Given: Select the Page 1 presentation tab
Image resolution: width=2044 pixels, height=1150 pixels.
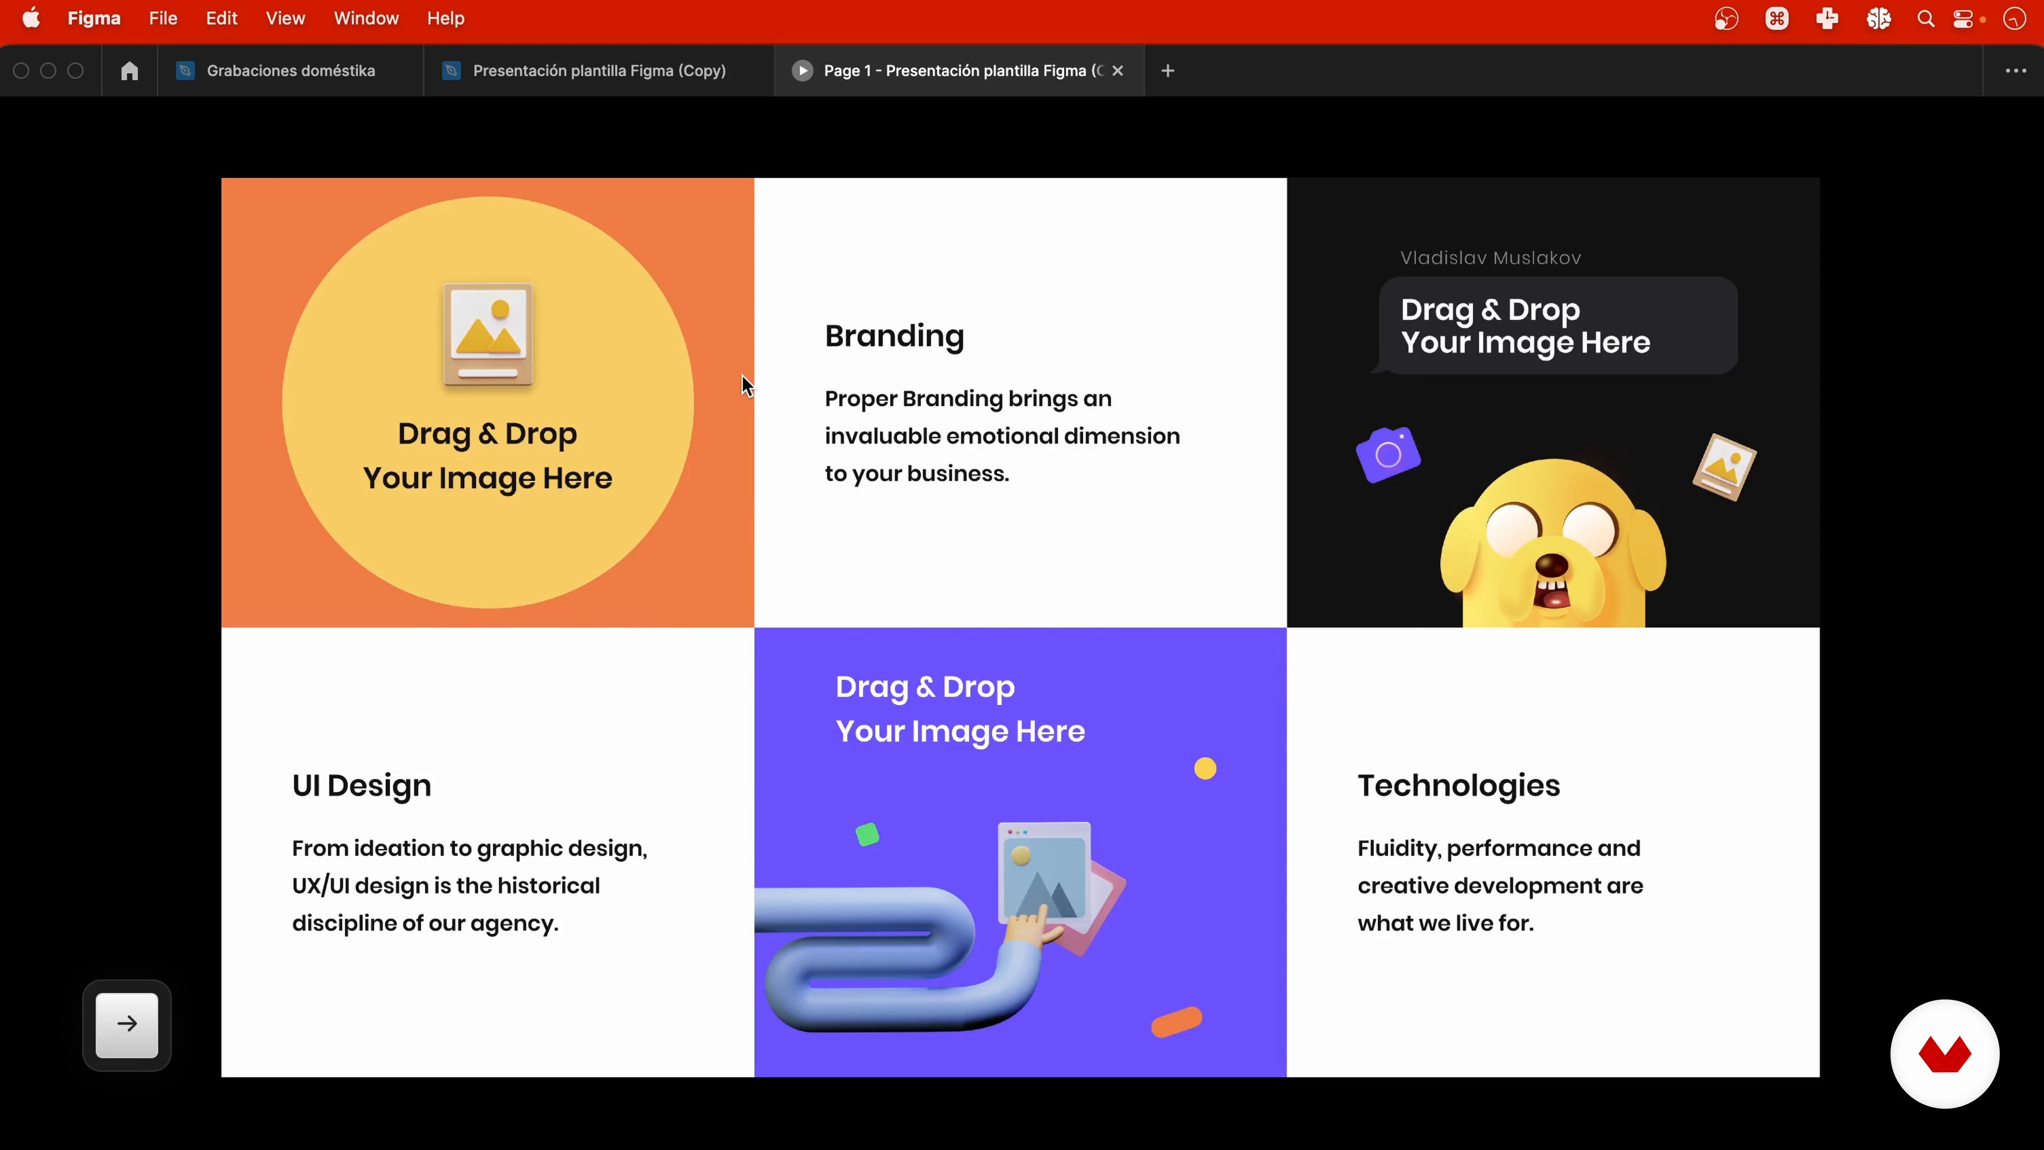Looking at the screenshot, I should [959, 71].
